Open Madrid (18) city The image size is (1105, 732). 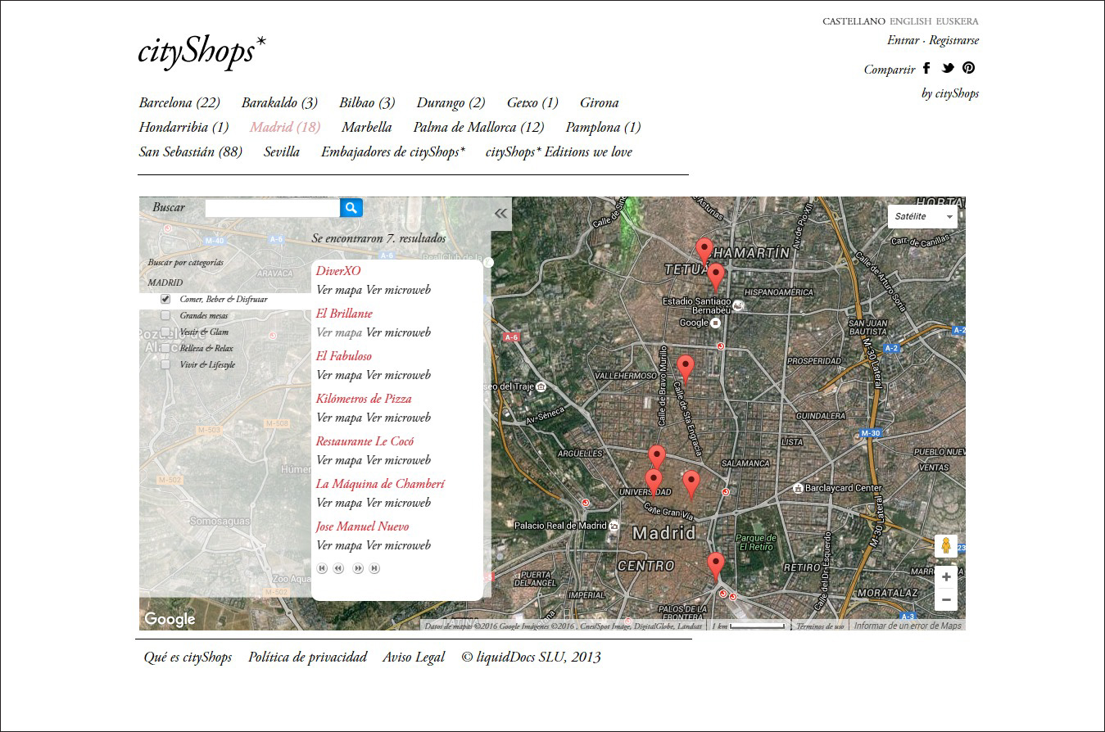coord(285,127)
